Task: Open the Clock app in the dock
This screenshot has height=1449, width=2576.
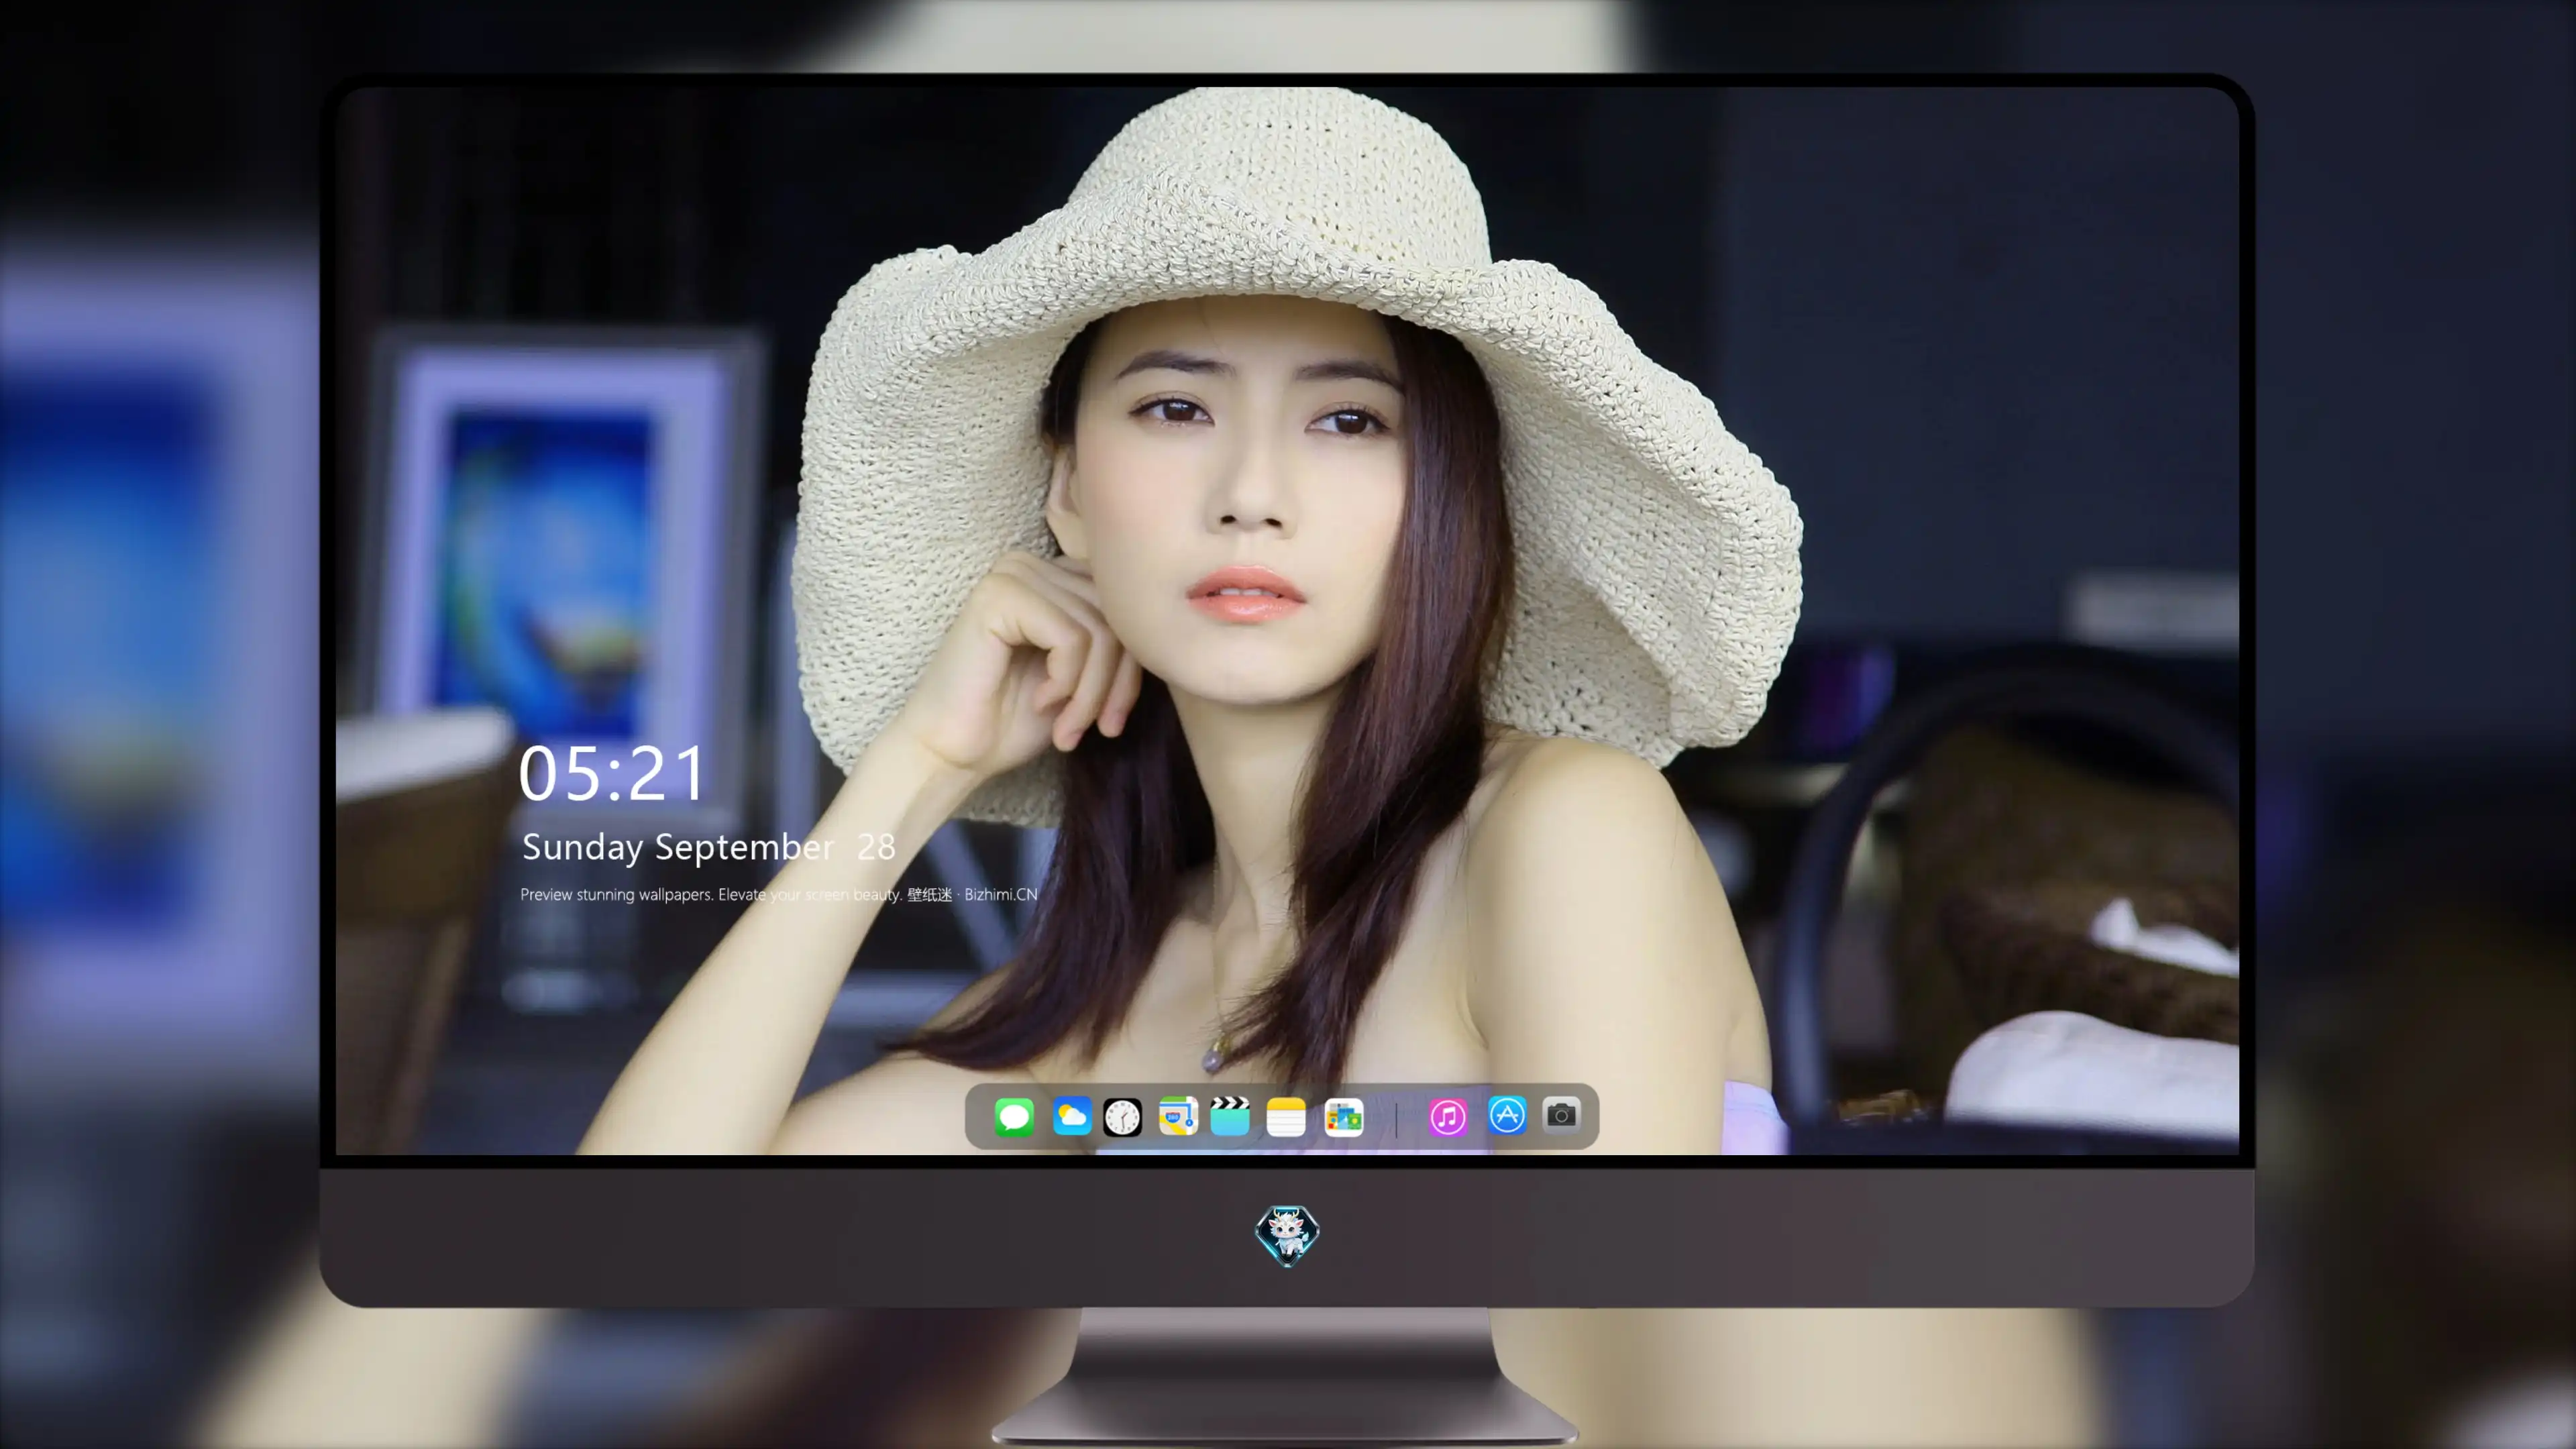Action: pos(1122,1116)
